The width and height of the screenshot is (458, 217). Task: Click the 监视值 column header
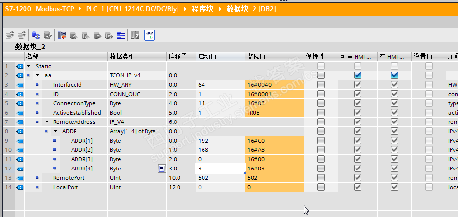(274, 57)
